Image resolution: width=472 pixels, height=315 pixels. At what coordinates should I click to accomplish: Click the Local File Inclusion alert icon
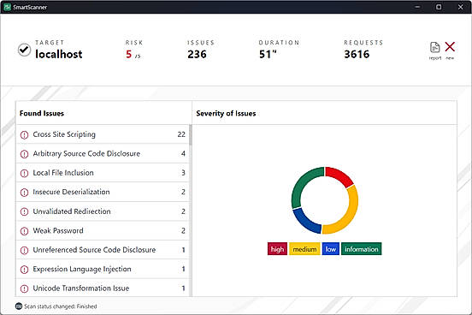point(24,173)
